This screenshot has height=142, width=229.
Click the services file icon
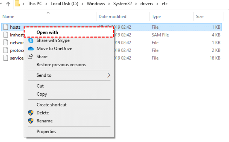pyautogui.click(x=5, y=58)
